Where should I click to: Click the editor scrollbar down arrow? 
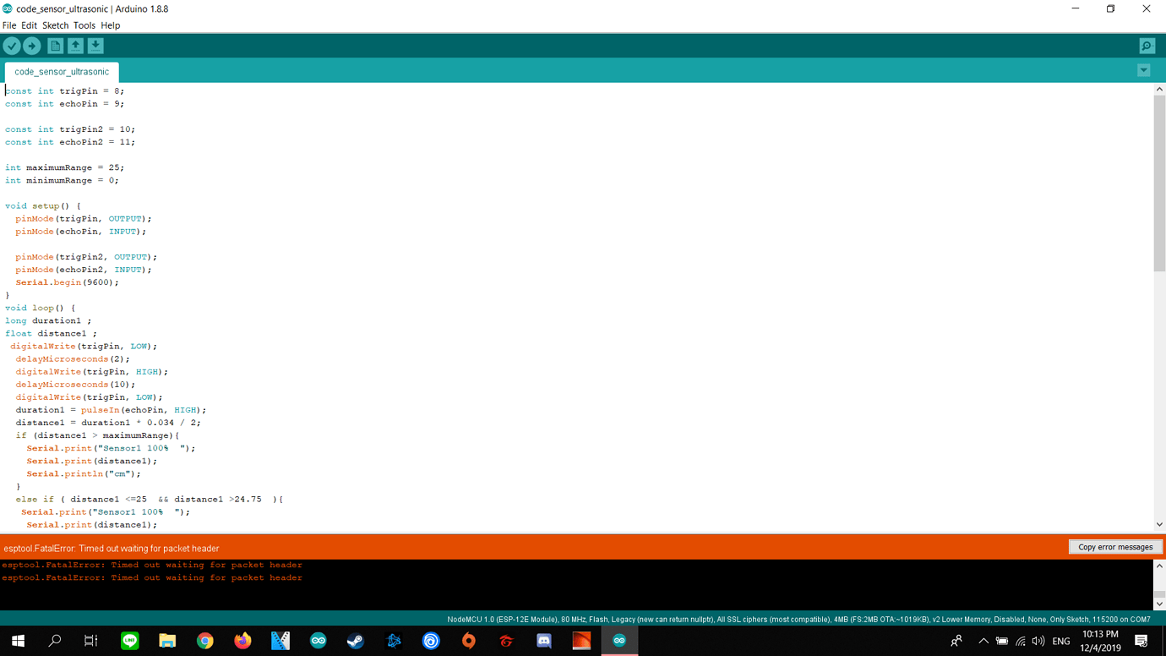[1159, 524]
